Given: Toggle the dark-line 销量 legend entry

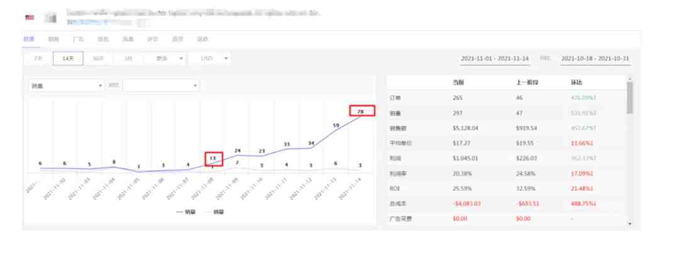Looking at the screenshot, I should click(x=185, y=212).
